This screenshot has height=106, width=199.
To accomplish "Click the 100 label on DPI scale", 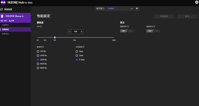I will point(38,40).
